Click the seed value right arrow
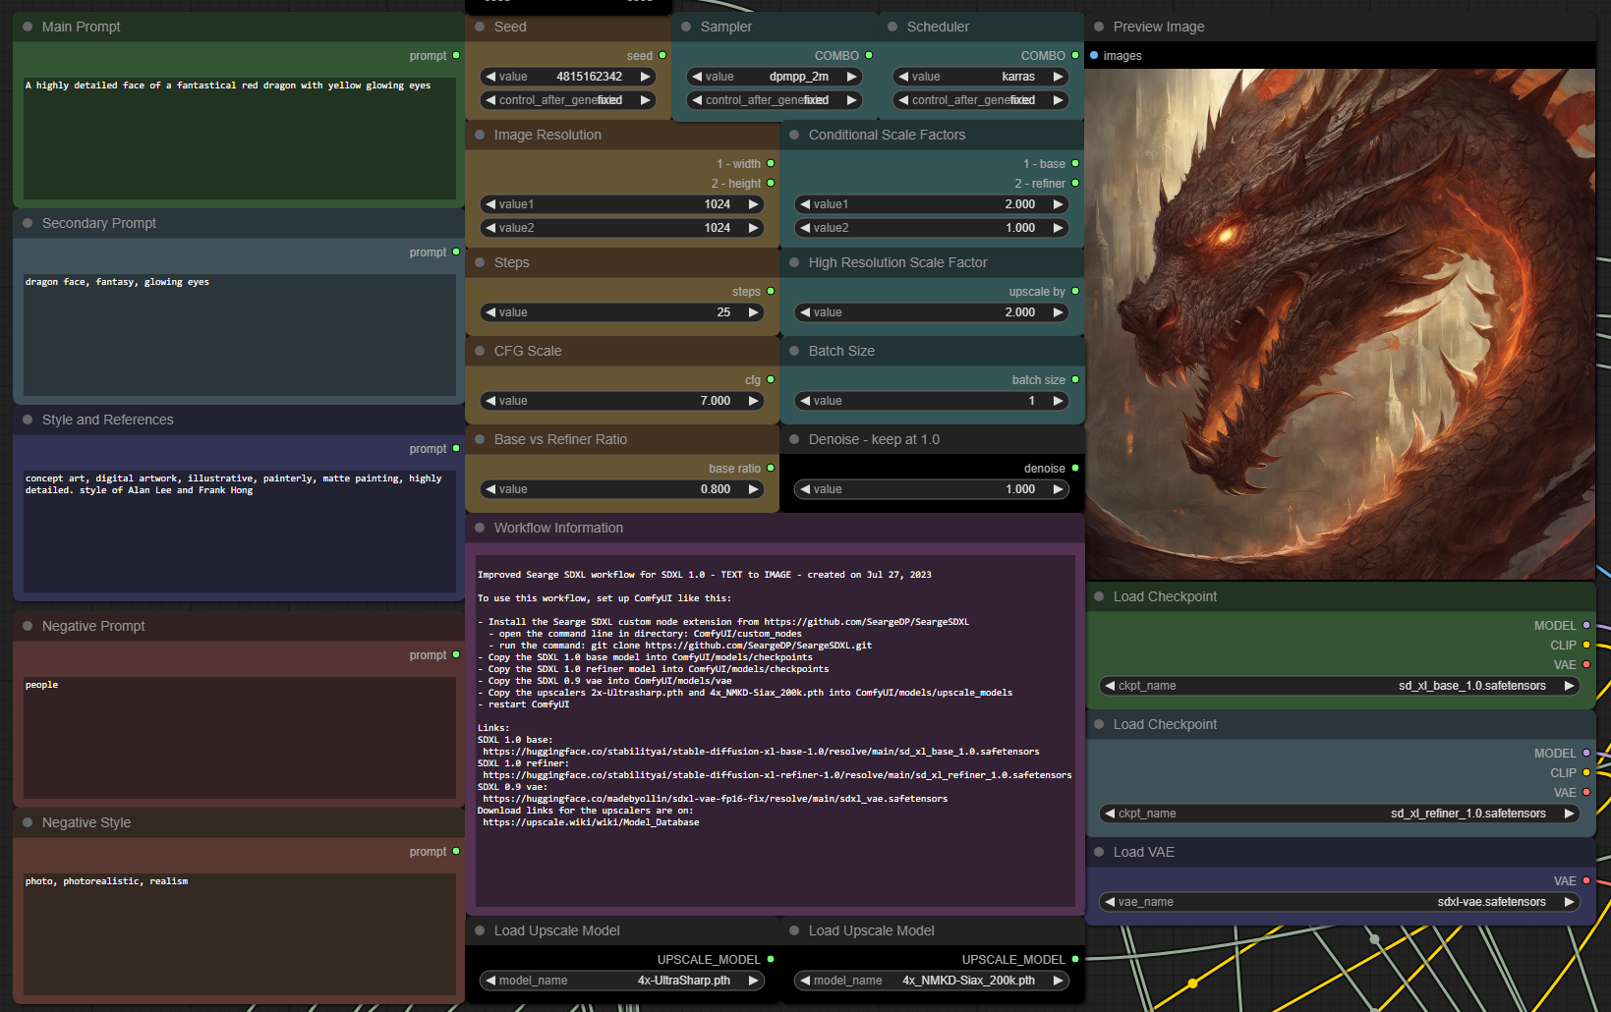The width and height of the screenshot is (1611, 1012). (645, 77)
